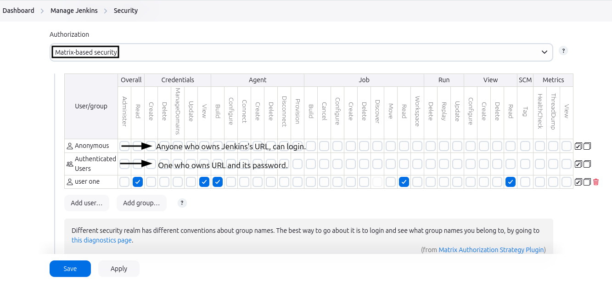Image resolution: width=612 pixels, height=282 pixels.
Task: Select all permissions for user one
Action: (578, 182)
